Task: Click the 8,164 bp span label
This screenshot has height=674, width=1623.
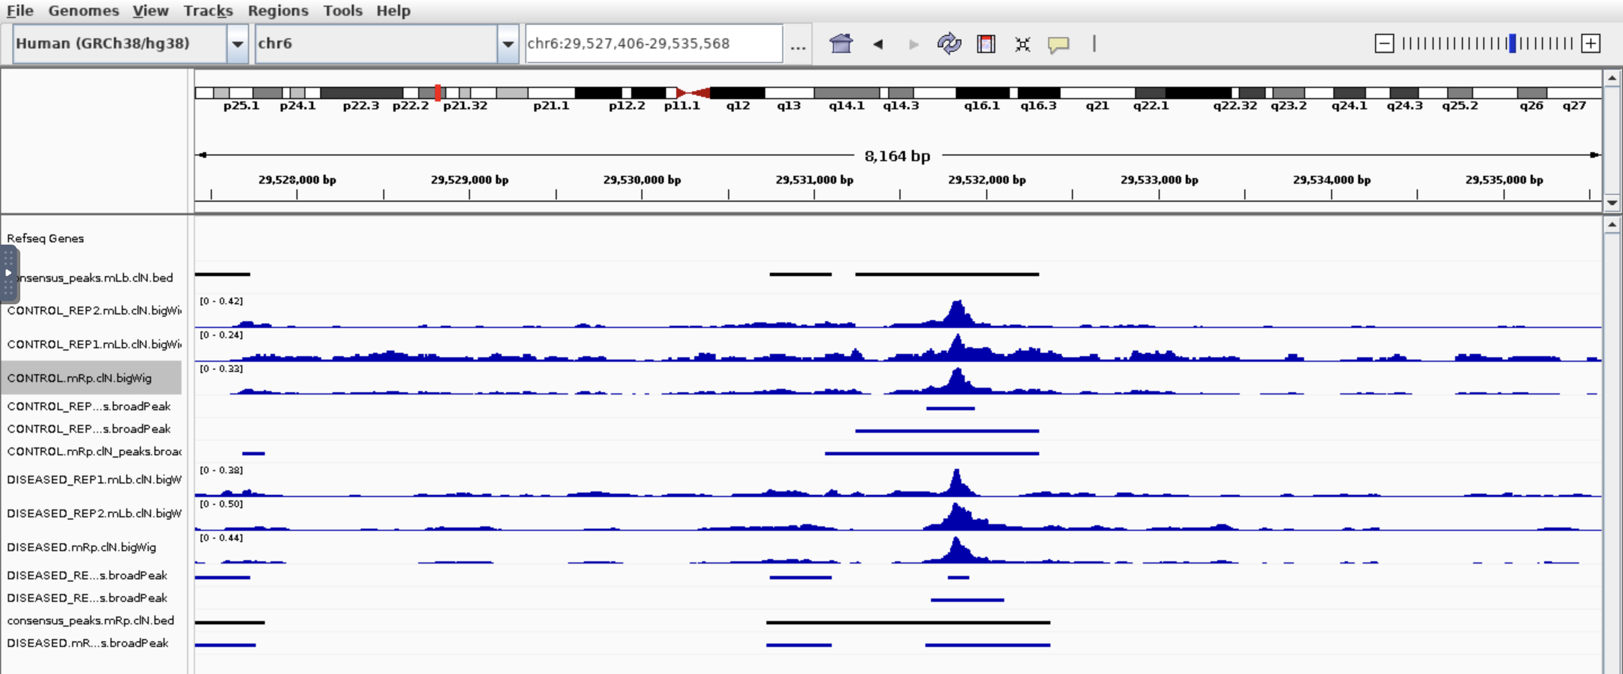Action: tap(897, 156)
